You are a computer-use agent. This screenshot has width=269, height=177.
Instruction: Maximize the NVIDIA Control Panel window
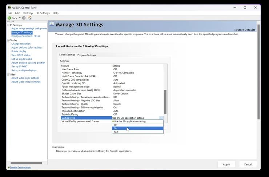[x=245, y=8]
